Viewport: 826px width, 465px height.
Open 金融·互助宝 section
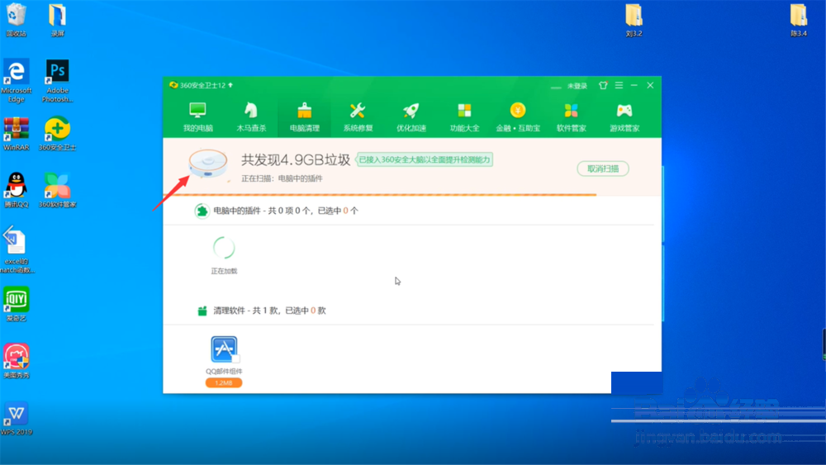(518, 117)
